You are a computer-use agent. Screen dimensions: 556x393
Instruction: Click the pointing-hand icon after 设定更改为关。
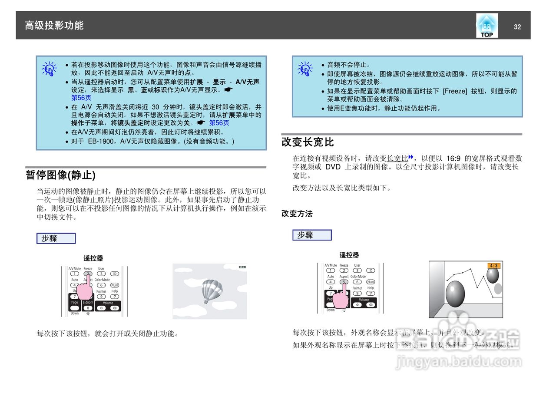[x=201, y=123]
